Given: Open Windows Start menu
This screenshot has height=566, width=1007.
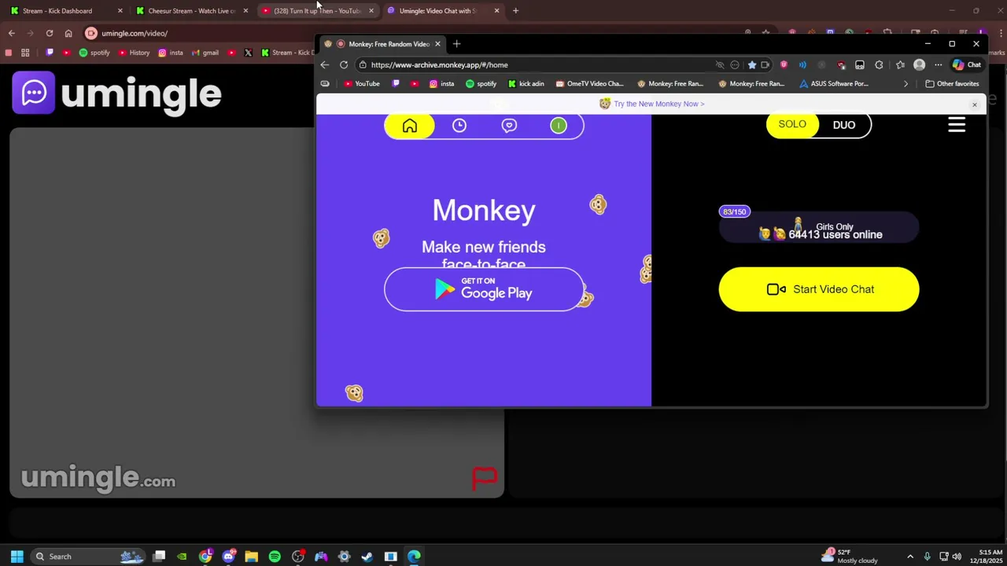Looking at the screenshot, I should tap(17, 557).
